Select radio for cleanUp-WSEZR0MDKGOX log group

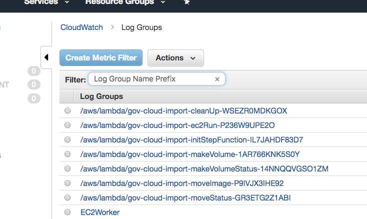(x=67, y=110)
